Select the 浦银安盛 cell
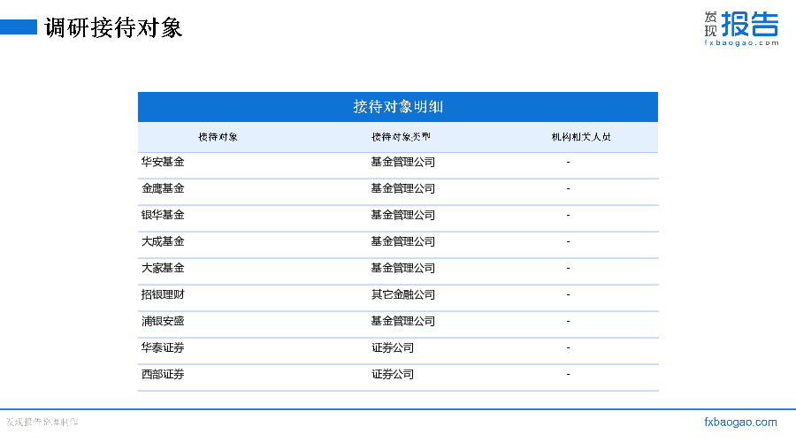796x442 pixels. (x=163, y=321)
